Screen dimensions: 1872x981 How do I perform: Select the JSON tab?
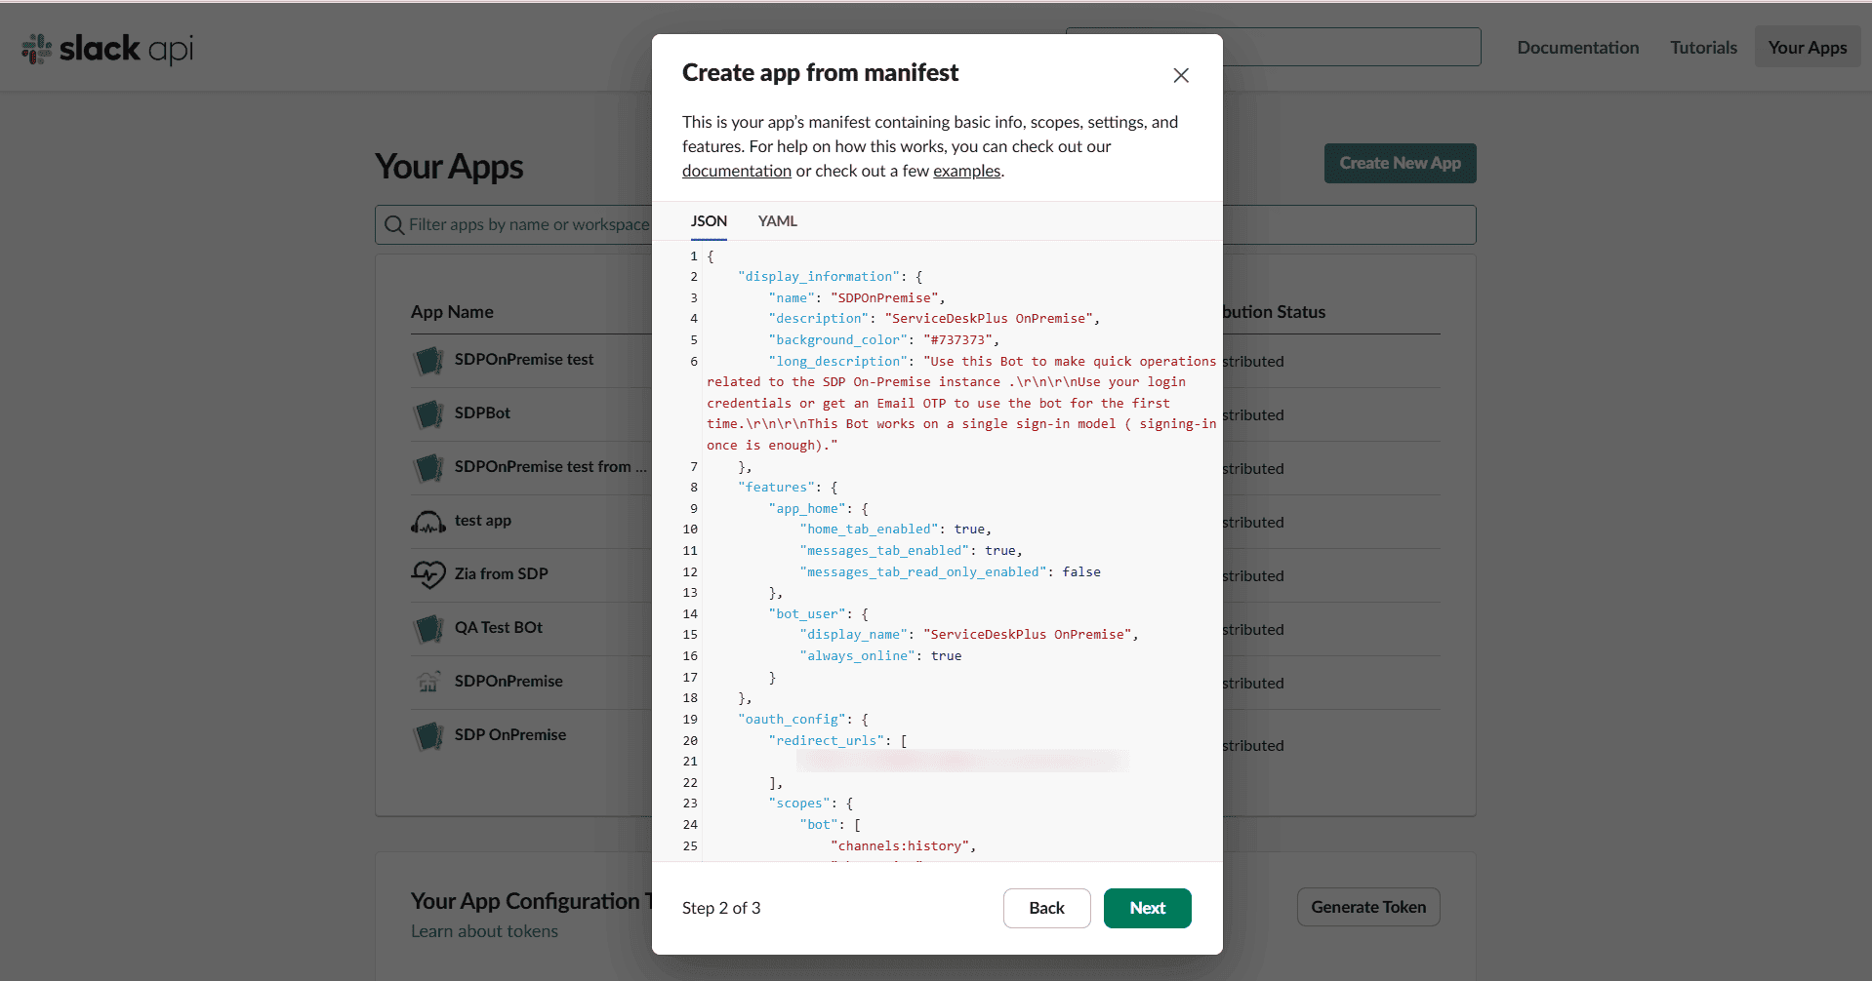[709, 221]
